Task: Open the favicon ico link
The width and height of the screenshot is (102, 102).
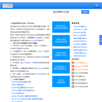Action: (x=80, y=35)
